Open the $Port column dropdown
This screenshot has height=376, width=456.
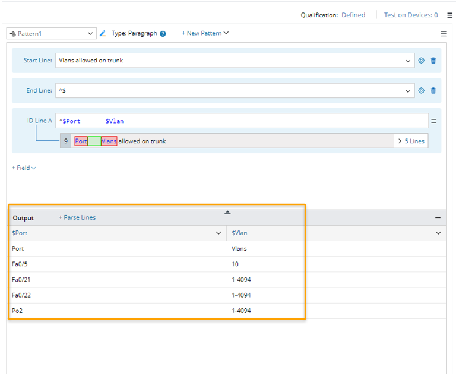tap(218, 233)
